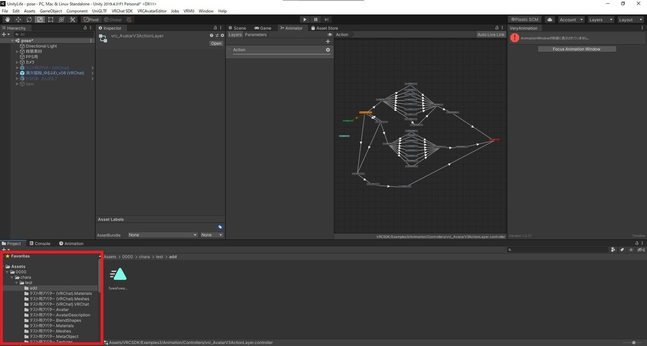Toggle Pivot handle position mode
647x346 pixels.
91,19
